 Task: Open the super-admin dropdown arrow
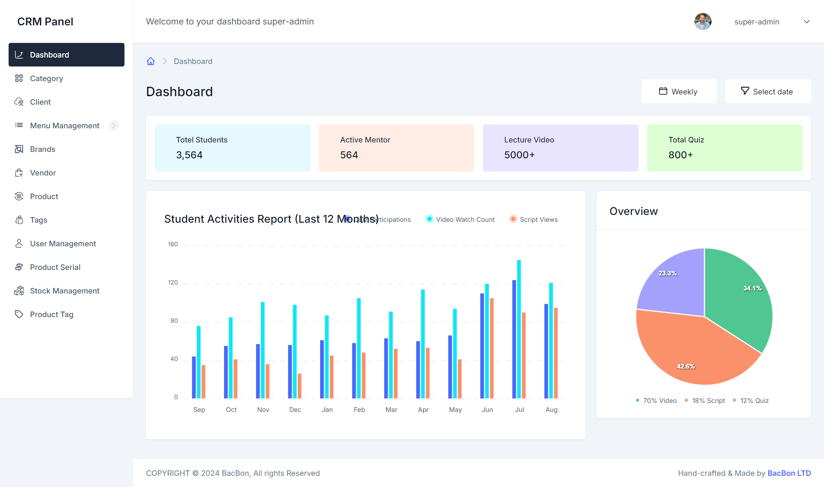(x=807, y=21)
